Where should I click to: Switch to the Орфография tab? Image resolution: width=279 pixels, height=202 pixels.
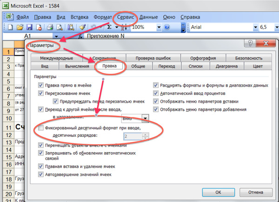[203, 58]
